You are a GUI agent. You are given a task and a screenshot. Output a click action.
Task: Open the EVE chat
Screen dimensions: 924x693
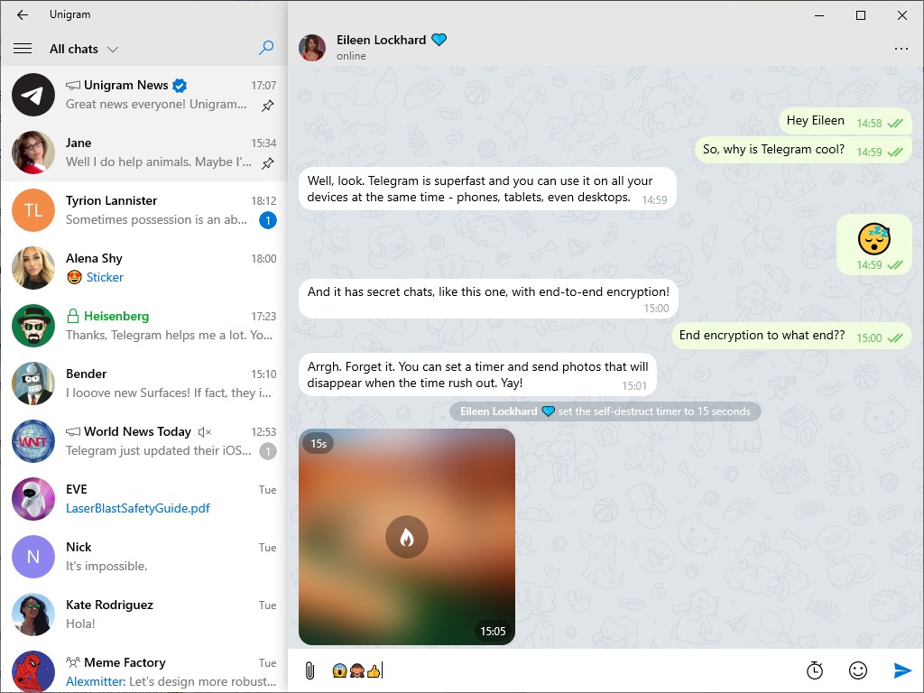(143, 499)
